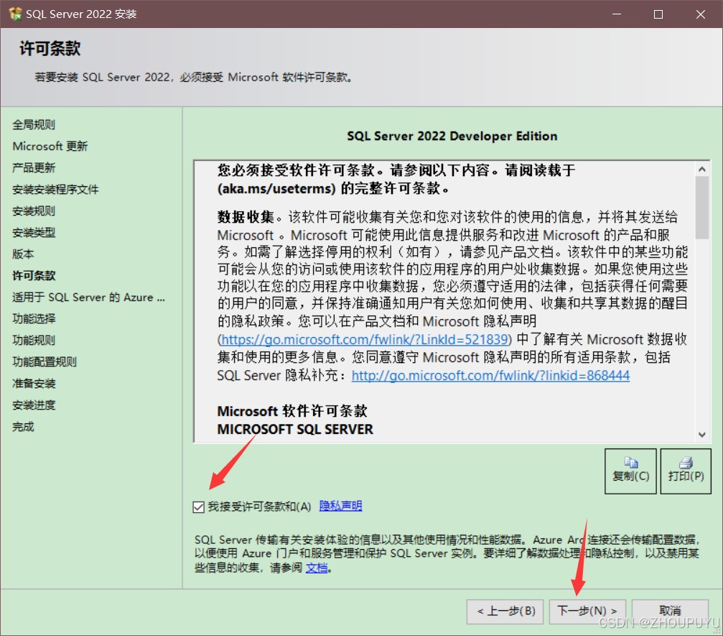Click the Print (打印) icon button
The height and width of the screenshot is (636, 723).
685,471
